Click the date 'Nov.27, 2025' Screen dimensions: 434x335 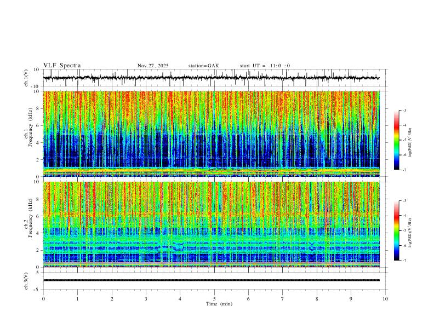click(x=153, y=66)
